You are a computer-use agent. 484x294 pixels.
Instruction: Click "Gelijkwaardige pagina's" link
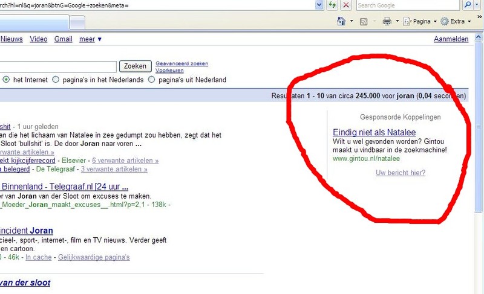[x=94, y=257]
